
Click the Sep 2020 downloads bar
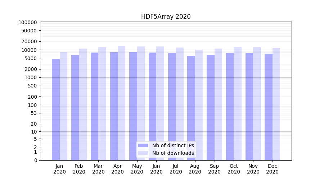tap(218, 104)
